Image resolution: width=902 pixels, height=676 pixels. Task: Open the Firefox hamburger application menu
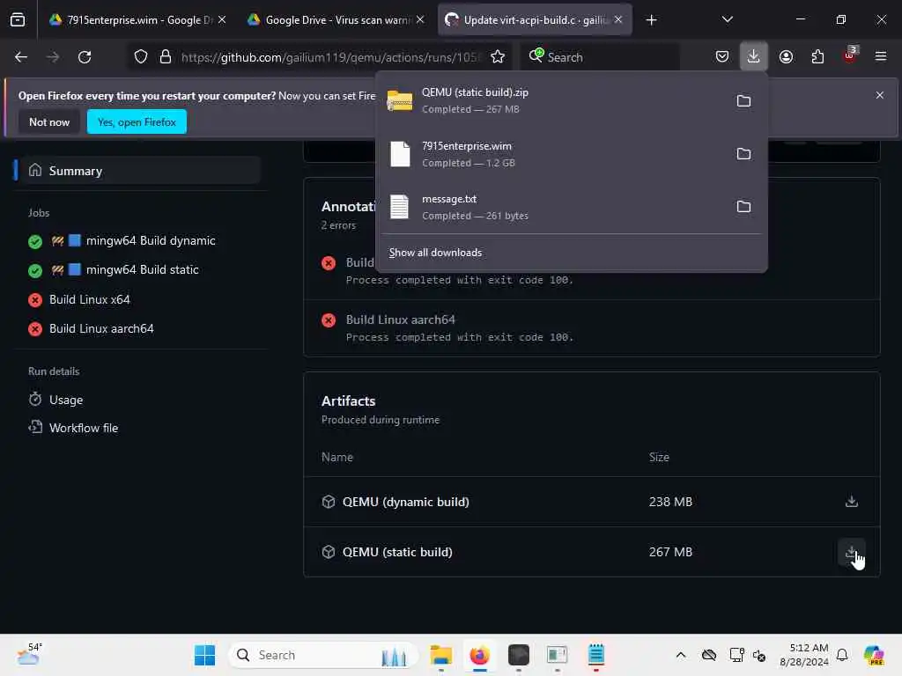881,57
